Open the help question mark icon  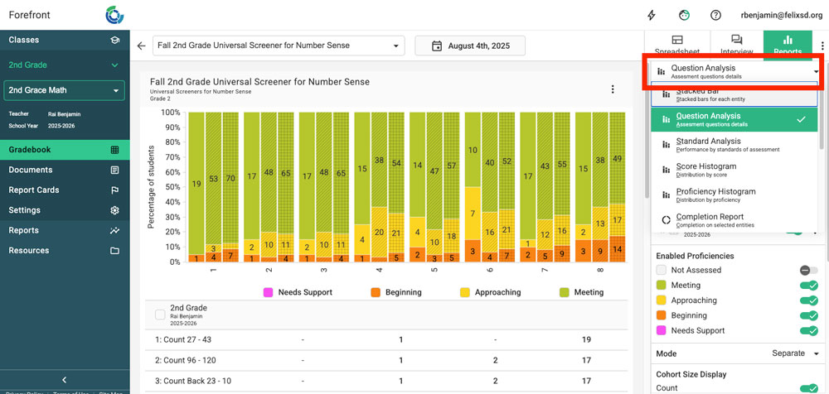tap(716, 16)
